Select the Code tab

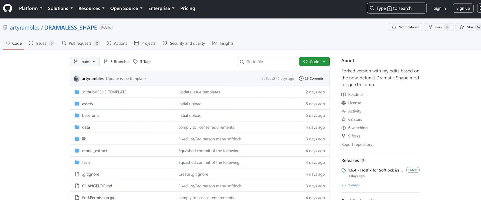[x=14, y=43]
